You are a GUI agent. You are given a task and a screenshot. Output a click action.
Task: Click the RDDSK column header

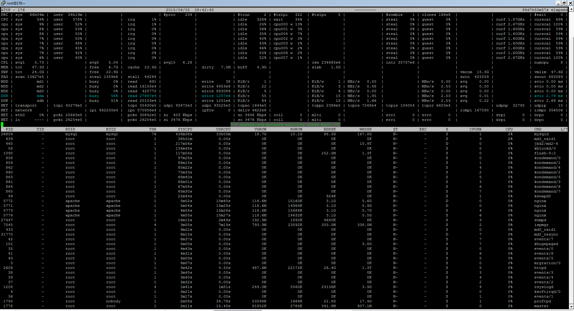[330, 129]
